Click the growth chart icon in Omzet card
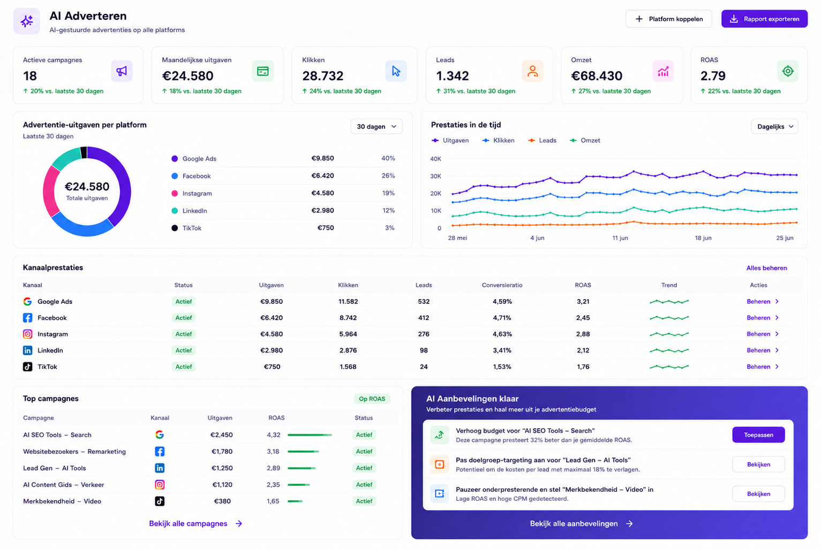This screenshot has width=821, height=549. pyautogui.click(x=663, y=71)
